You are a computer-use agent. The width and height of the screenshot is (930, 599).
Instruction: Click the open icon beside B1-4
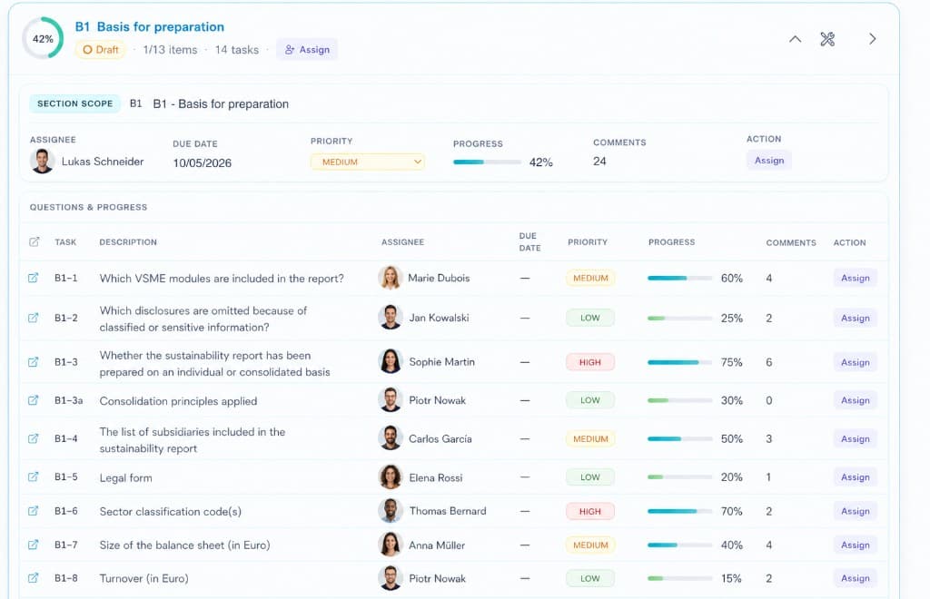tap(34, 438)
